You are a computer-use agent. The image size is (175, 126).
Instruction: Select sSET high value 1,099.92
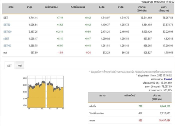pyautogui.click(x=105, y=39)
